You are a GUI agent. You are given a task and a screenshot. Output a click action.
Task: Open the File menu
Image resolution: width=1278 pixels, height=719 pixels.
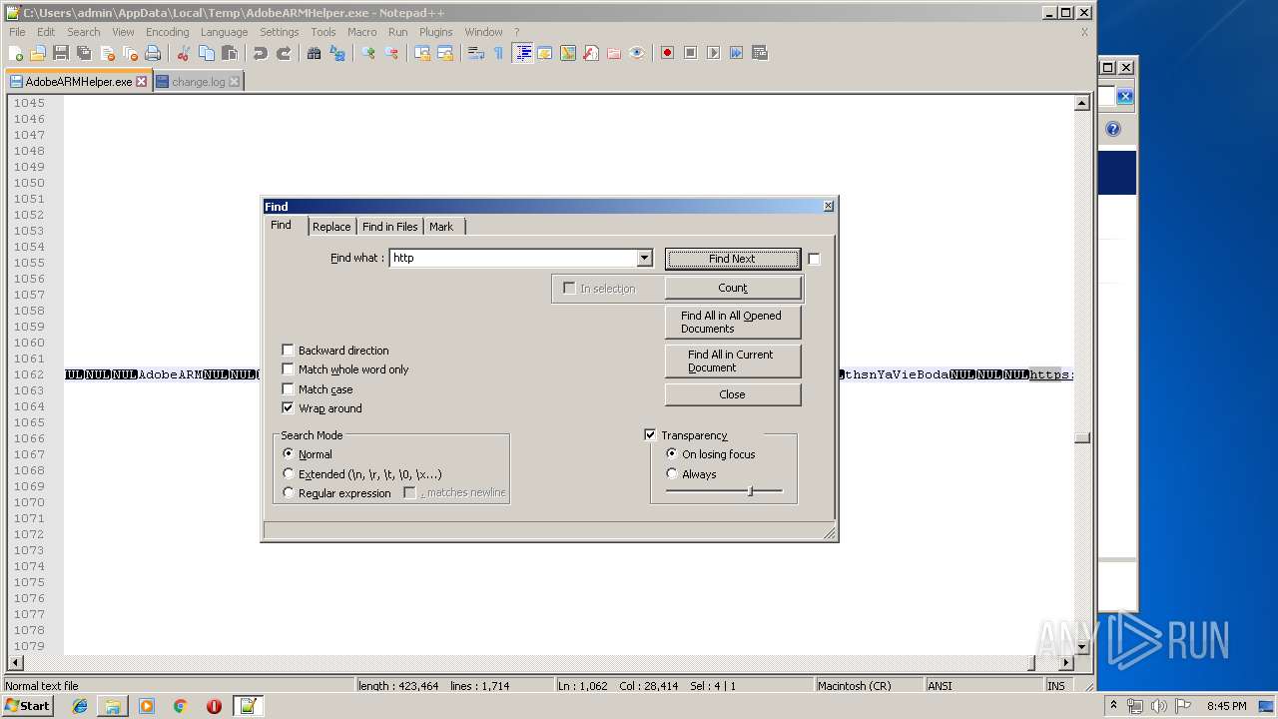[x=17, y=32]
